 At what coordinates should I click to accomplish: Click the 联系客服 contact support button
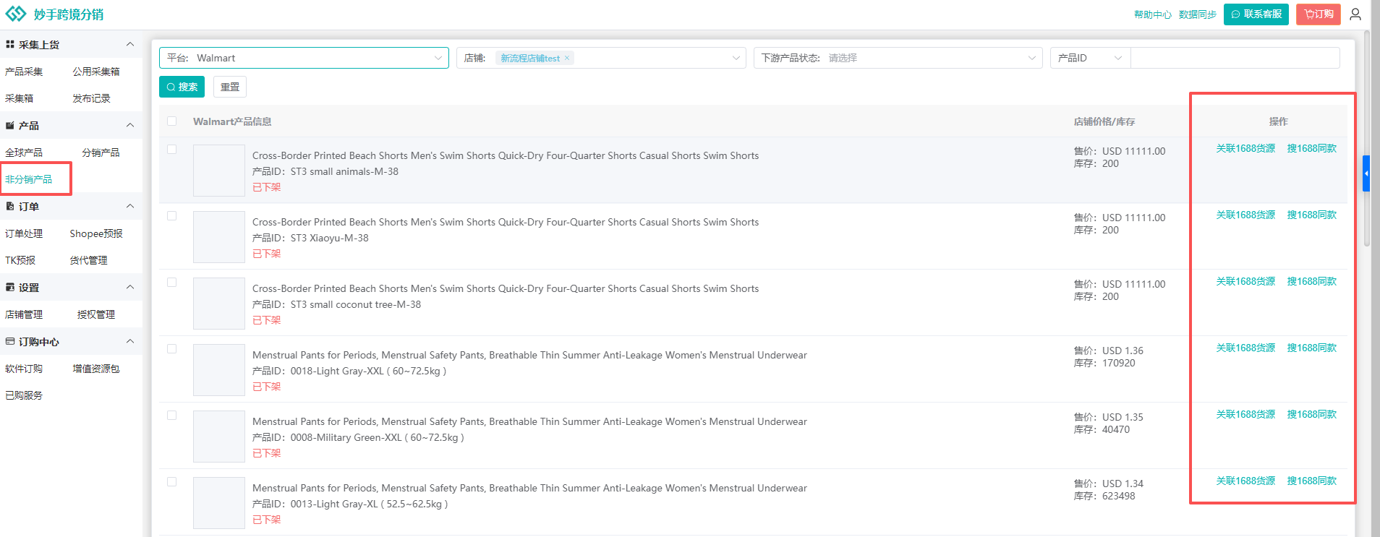click(x=1256, y=14)
